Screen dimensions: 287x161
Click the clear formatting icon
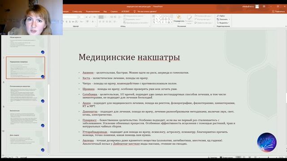click(95, 17)
